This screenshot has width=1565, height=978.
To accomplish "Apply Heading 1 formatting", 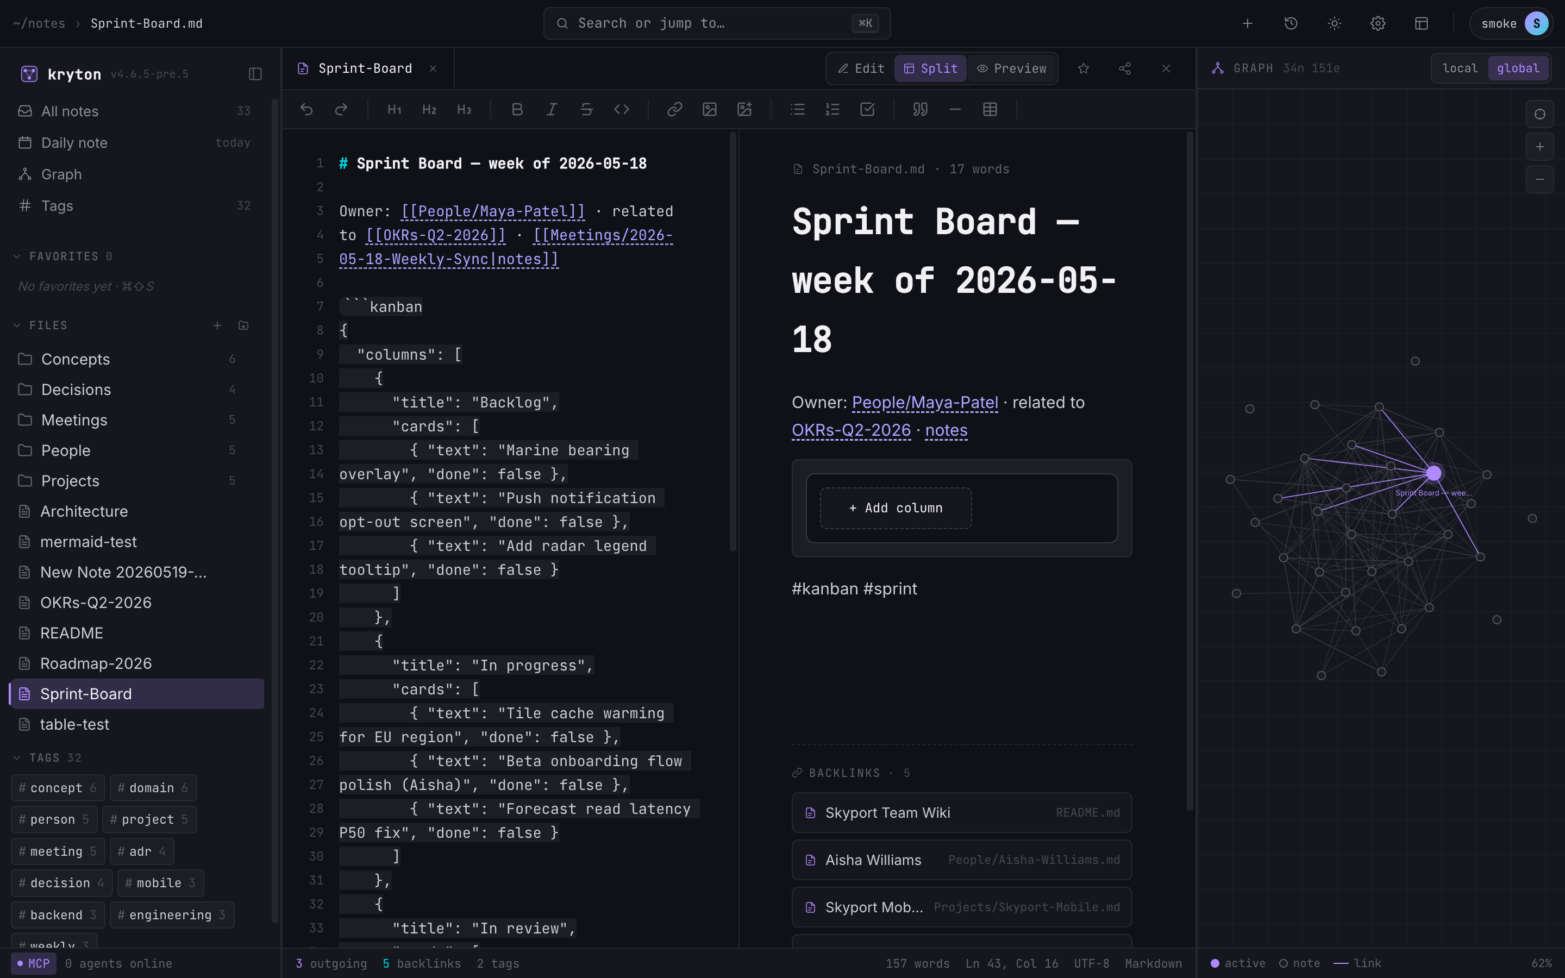I will pyautogui.click(x=395, y=109).
